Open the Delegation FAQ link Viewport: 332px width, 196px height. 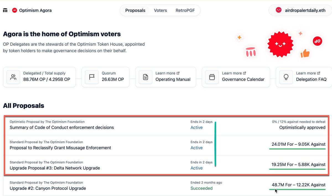coord(311,80)
